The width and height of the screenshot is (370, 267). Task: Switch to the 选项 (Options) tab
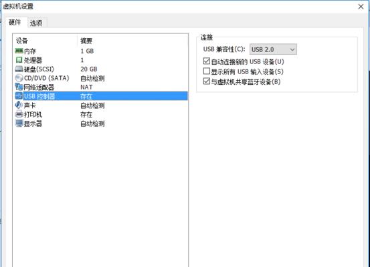click(x=36, y=23)
